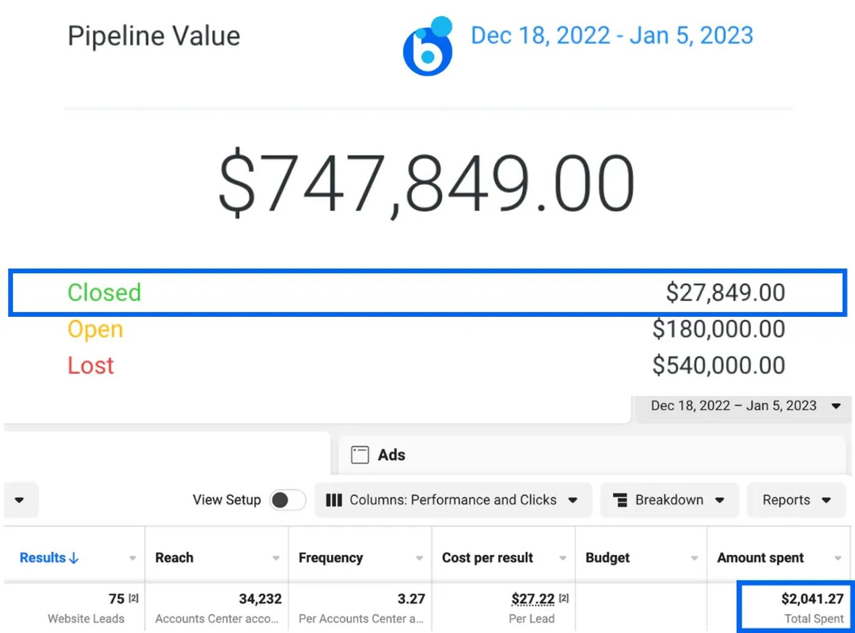Viewport: 855px width, 633px height.
Task: Select the Closed pipeline label
Action: tap(104, 292)
